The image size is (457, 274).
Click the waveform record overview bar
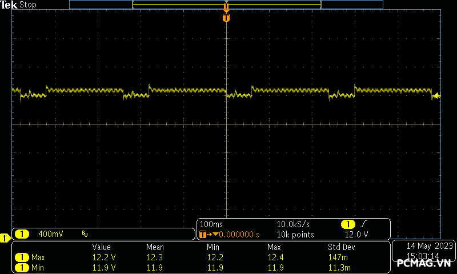[226, 5]
